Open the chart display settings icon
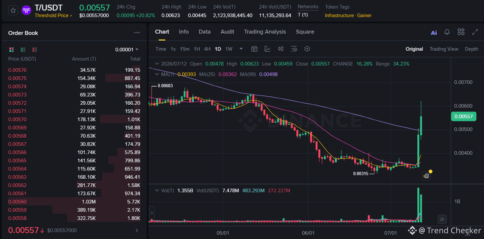Image resolution: width=484 pixels, height=239 pixels. coord(294,49)
